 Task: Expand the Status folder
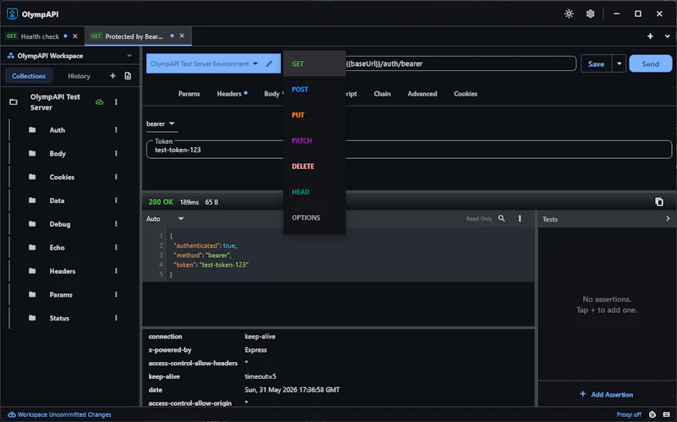pyautogui.click(x=59, y=318)
